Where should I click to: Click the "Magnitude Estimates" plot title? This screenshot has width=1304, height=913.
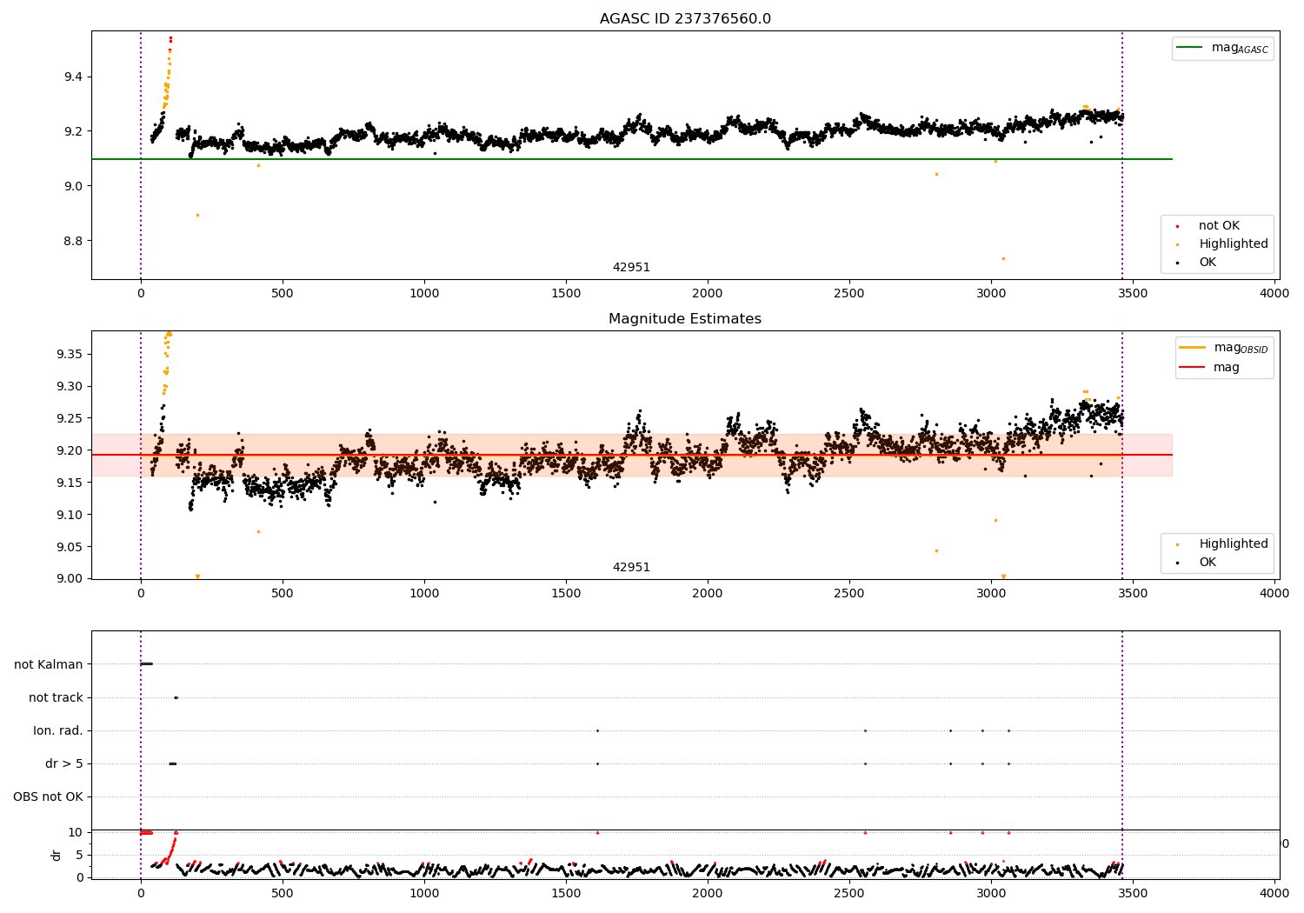pyautogui.click(x=685, y=319)
